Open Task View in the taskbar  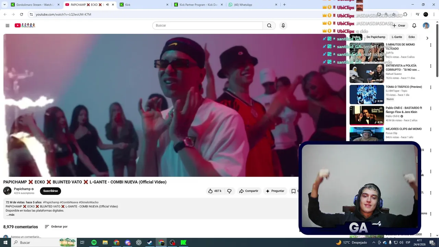coord(82,243)
